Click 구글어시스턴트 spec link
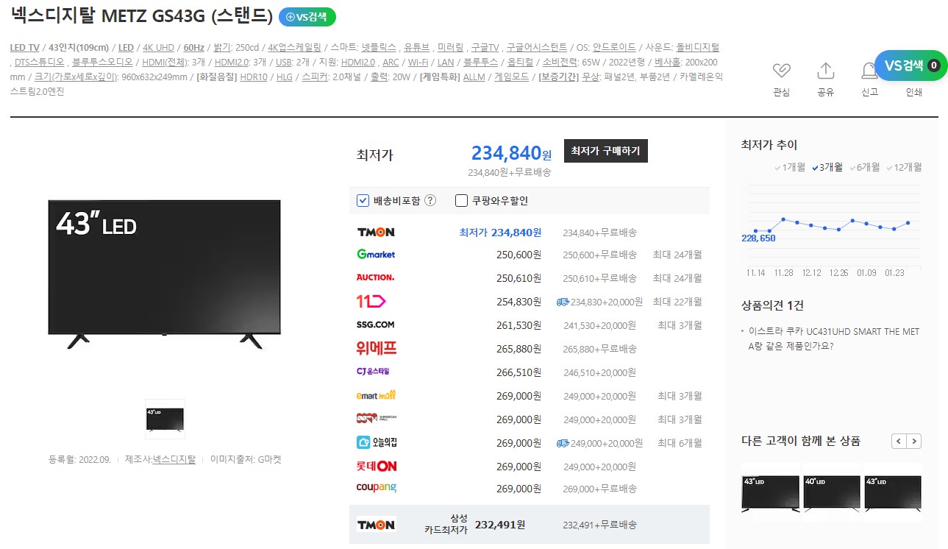Image resolution: width=948 pixels, height=549 pixels. pos(536,47)
